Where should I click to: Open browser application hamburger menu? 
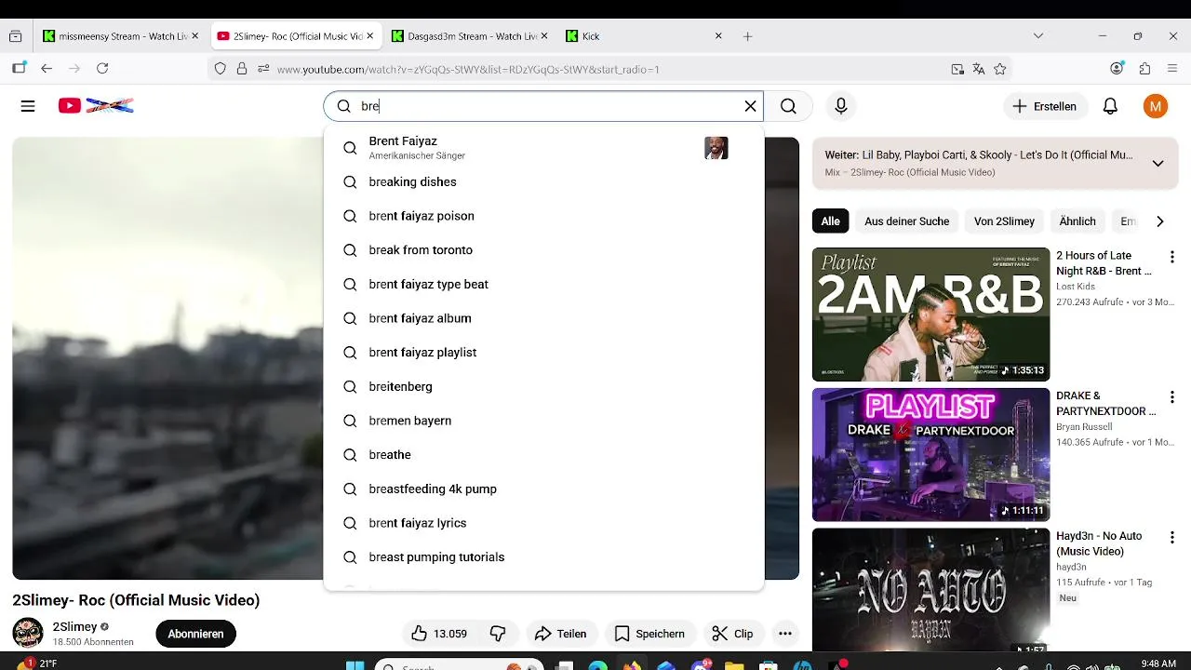[x=1172, y=69]
